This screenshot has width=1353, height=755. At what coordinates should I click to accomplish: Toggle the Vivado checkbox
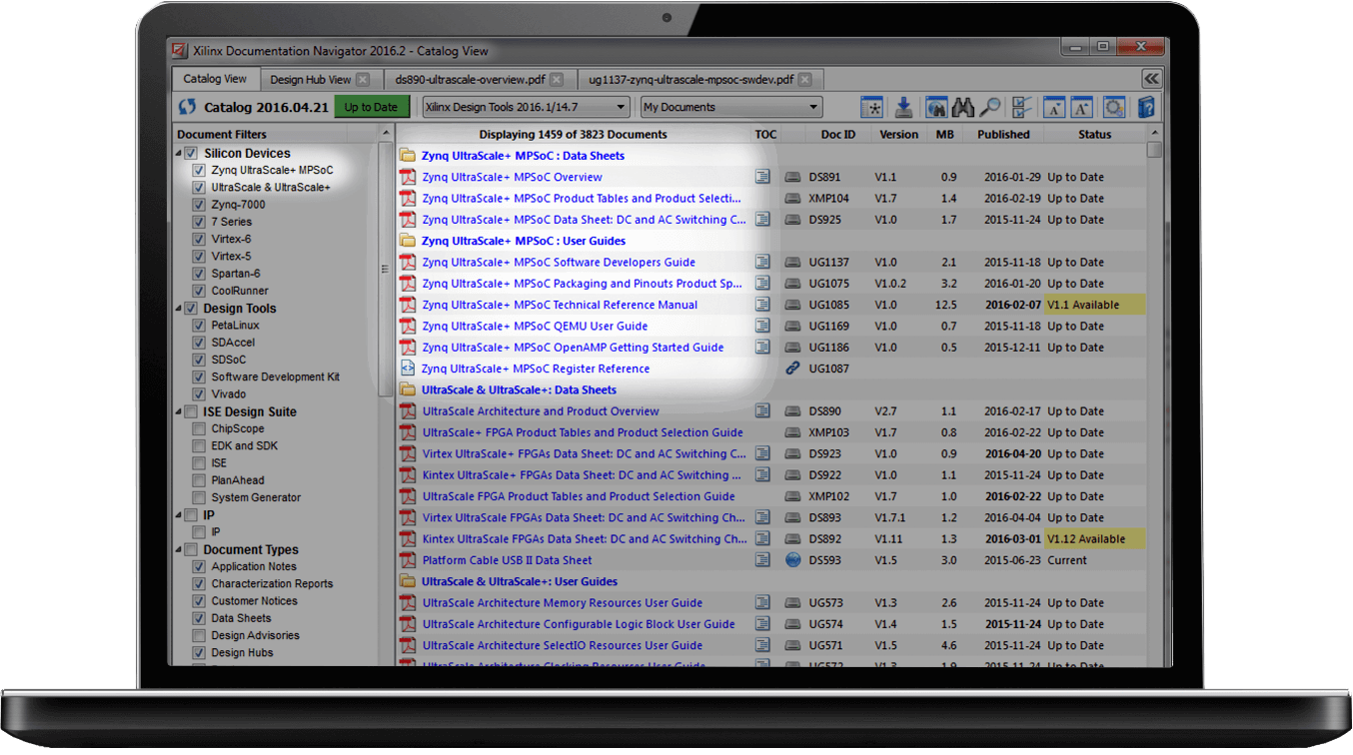click(x=200, y=394)
